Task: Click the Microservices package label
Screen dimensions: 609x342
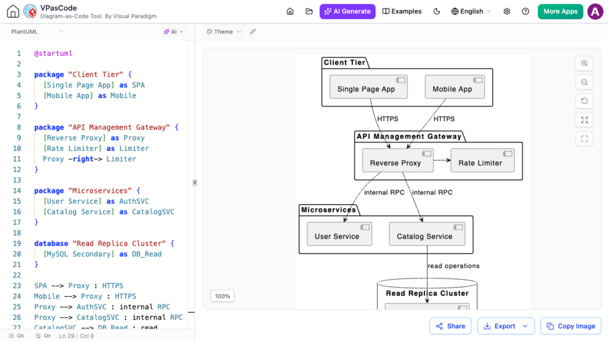Action: (328, 210)
